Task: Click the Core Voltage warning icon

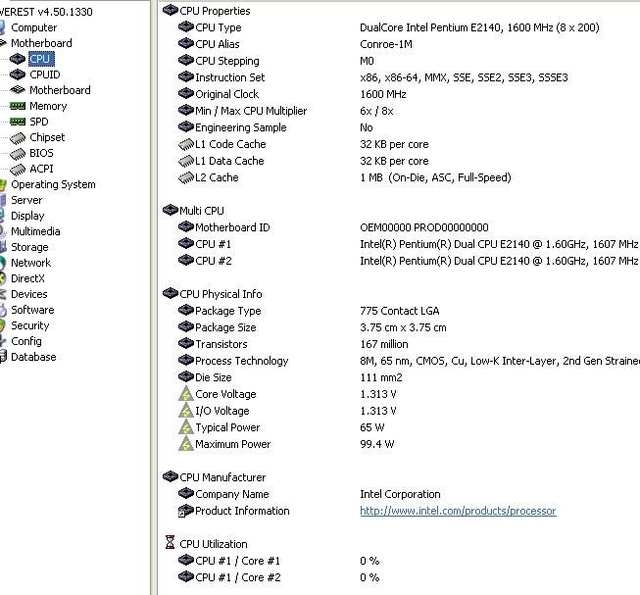Action: 186,394
